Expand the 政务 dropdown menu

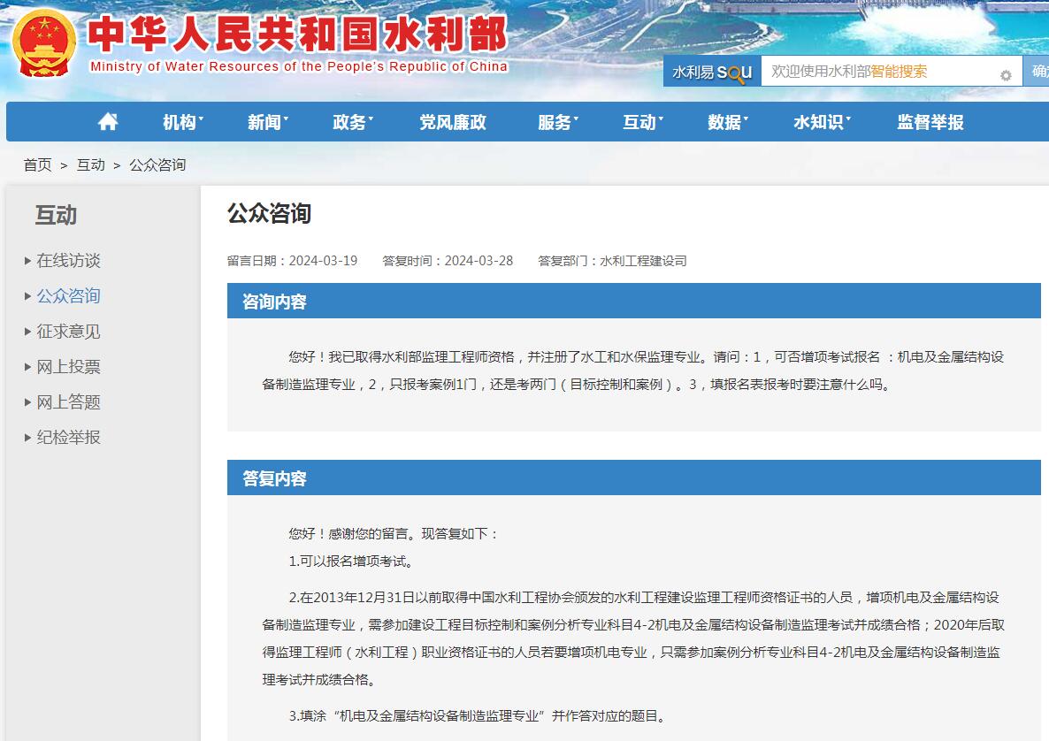tap(352, 122)
